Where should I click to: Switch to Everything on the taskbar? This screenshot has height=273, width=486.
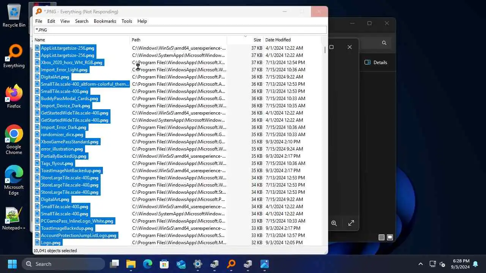click(231, 264)
